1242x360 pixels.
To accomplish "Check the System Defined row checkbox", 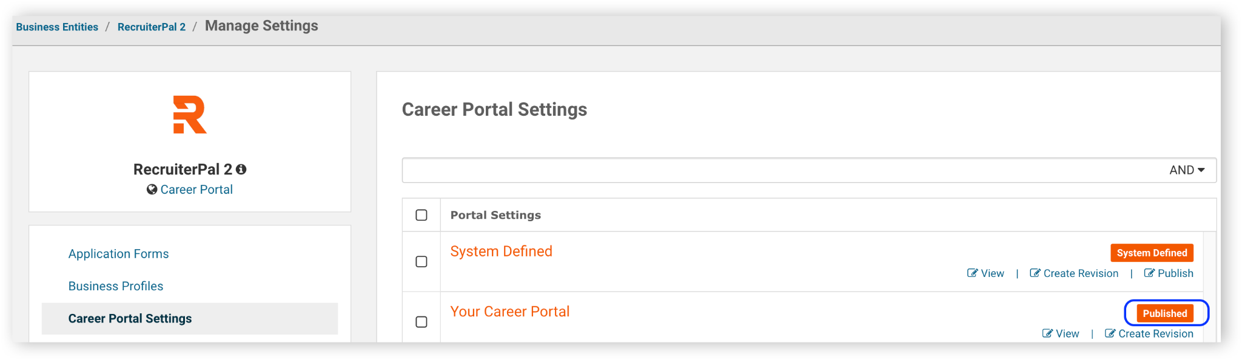I will point(421,262).
